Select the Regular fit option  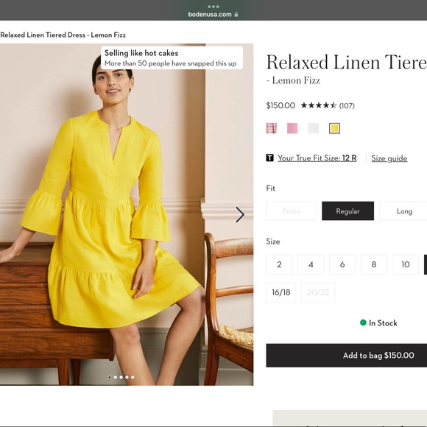347,211
